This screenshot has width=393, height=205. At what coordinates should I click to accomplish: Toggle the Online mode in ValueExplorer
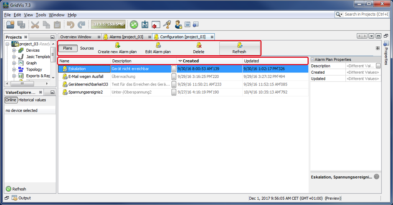tap(11, 100)
